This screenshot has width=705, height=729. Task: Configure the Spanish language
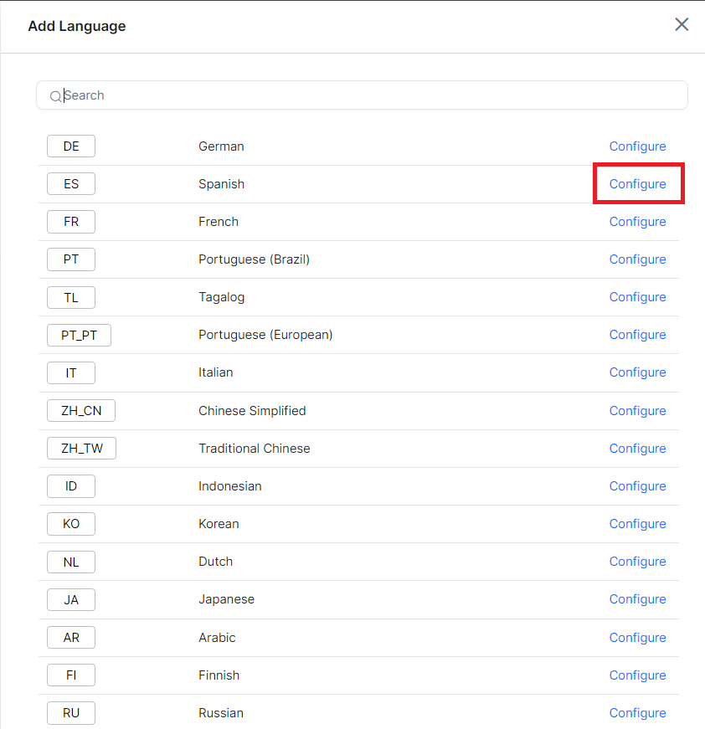637,184
